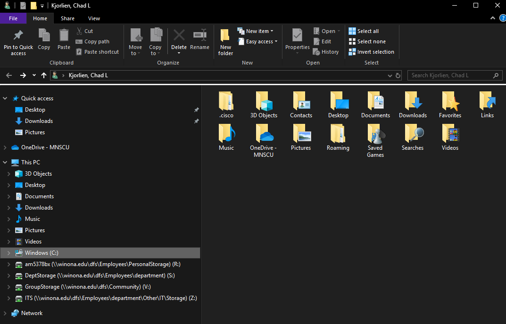The width and height of the screenshot is (506, 324).
Task: Switch to the View ribbon tab
Action: pos(94,18)
